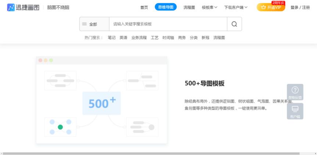Select hot search term 业务流程
The height and width of the screenshot is (155, 317).
[x=139, y=38]
